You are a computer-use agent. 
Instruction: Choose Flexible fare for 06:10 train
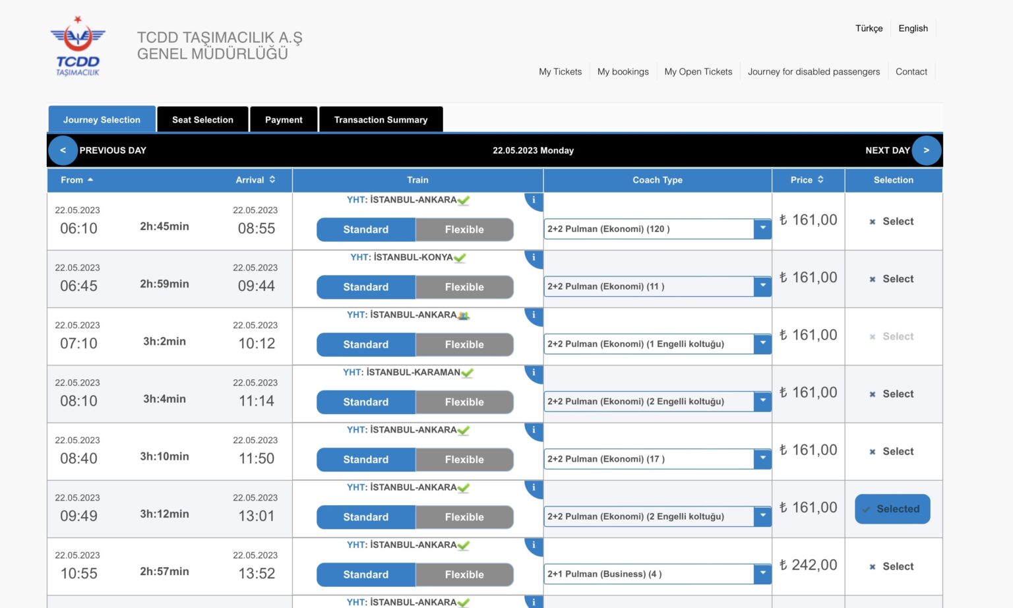464,229
